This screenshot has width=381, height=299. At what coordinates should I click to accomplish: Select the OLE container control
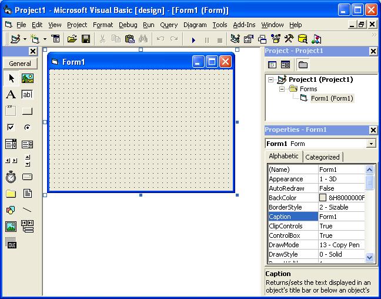click(x=11, y=243)
